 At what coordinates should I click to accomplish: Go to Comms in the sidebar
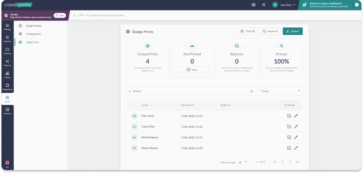7,75
